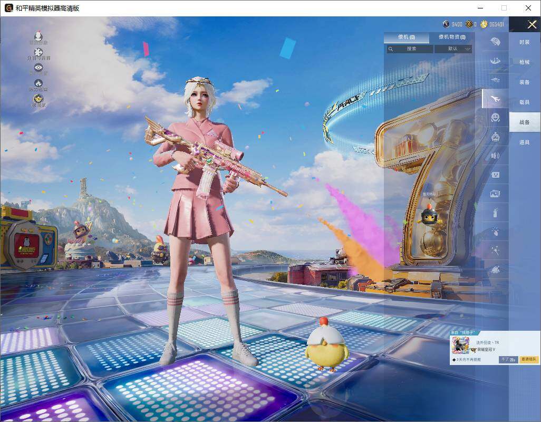Select the 战备 tab
The width and height of the screenshot is (541, 422).
tap(525, 122)
